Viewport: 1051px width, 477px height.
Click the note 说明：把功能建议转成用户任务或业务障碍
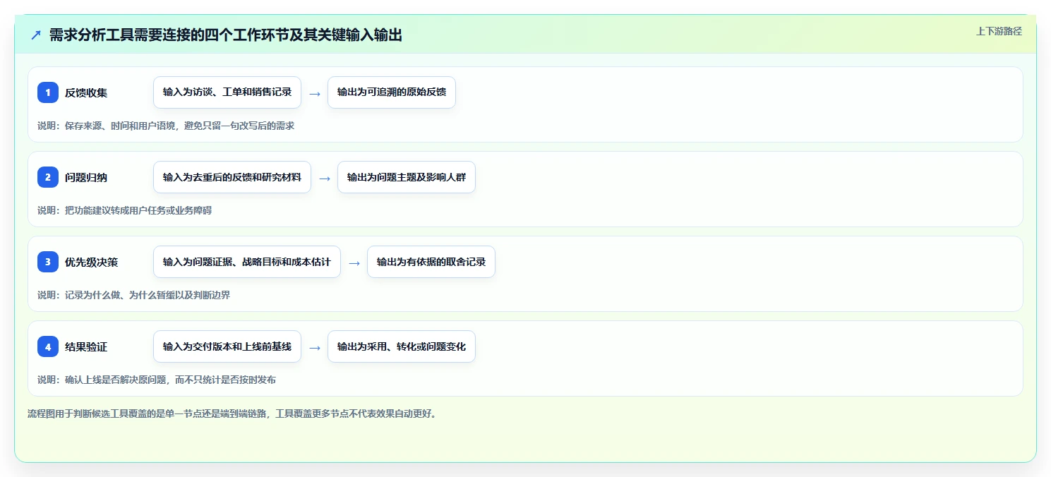125,210
